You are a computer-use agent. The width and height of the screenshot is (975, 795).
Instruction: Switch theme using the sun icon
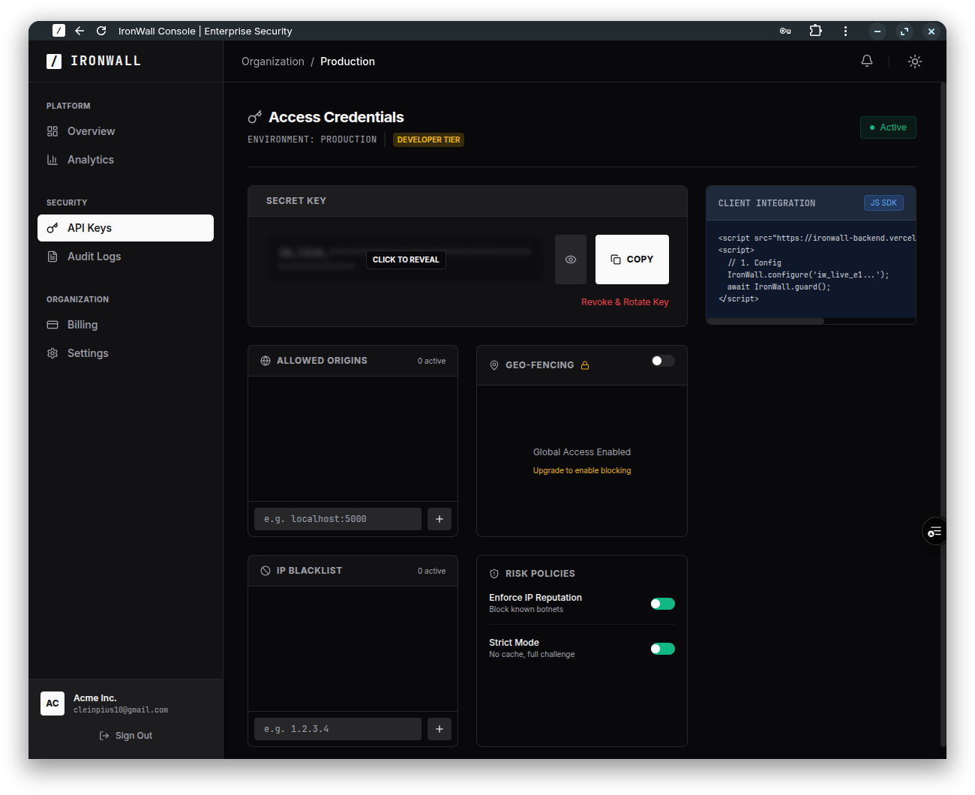point(915,61)
